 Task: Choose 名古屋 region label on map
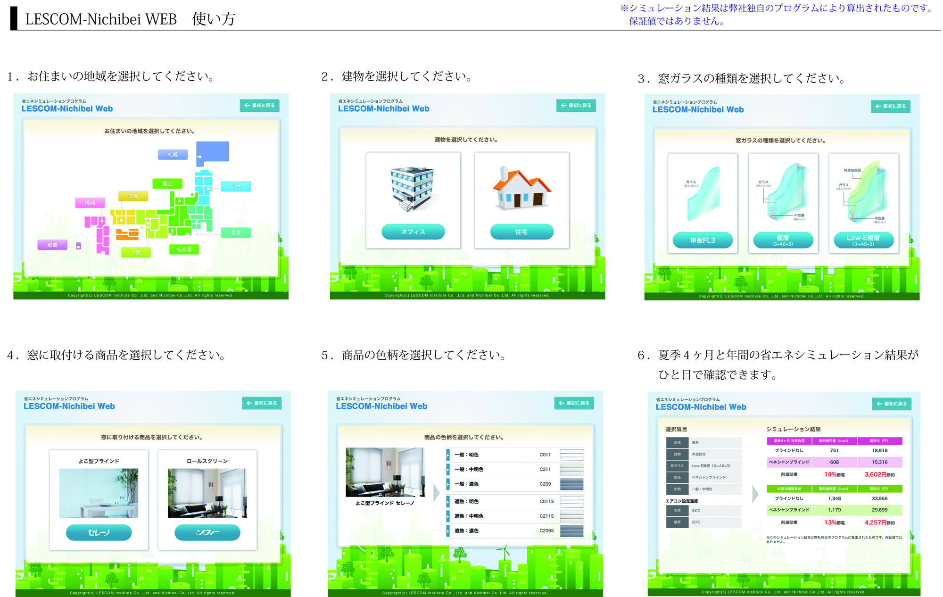click(184, 249)
